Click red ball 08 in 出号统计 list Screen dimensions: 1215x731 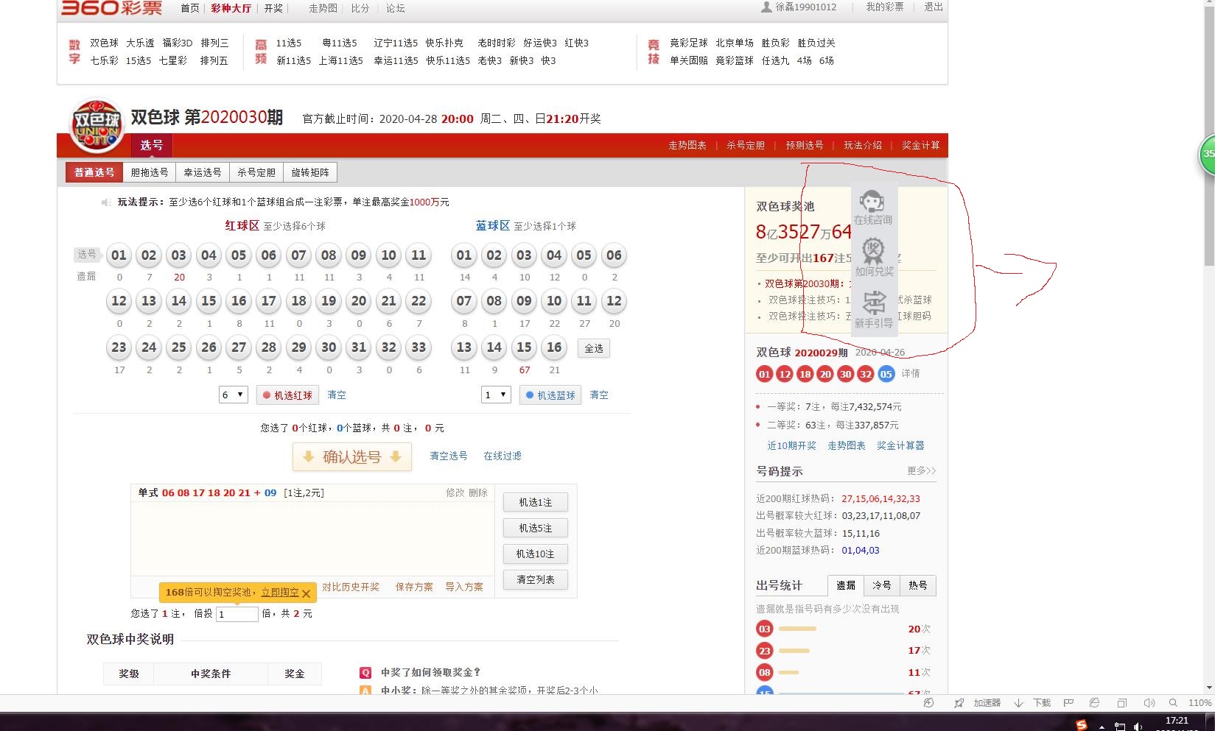pos(765,672)
